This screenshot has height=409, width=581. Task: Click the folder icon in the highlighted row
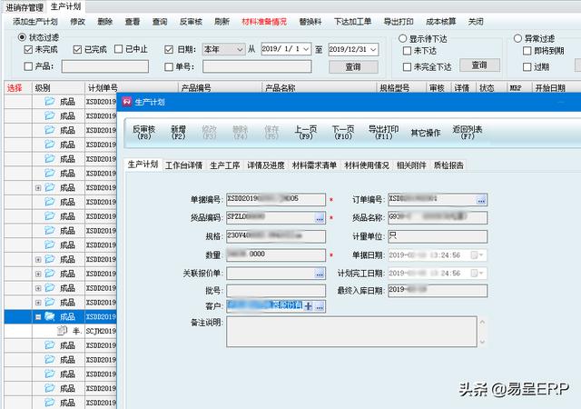[50, 316]
